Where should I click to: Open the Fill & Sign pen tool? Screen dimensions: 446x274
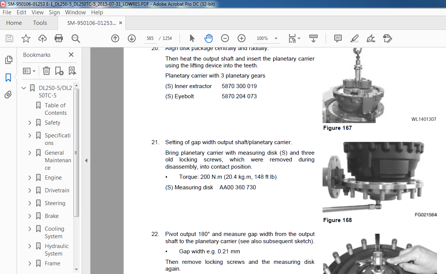[371, 38]
